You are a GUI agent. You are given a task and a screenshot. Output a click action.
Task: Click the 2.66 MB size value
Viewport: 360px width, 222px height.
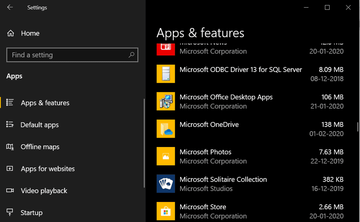point(331,207)
